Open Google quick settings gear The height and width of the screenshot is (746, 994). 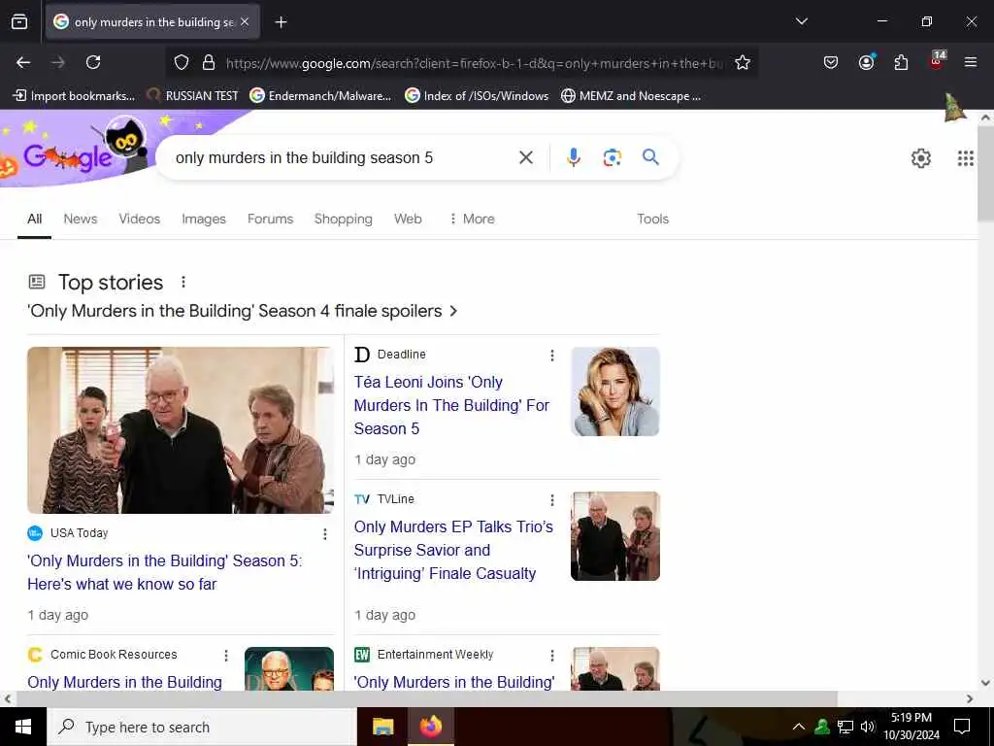point(920,158)
